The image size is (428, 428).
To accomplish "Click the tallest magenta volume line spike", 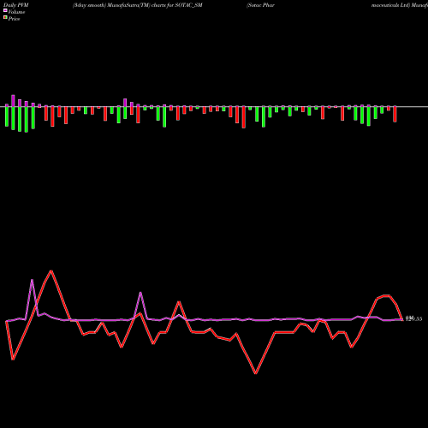I will click(x=32, y=280).
